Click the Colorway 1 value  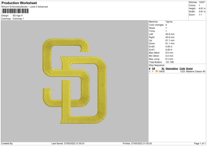click(18, 19)
